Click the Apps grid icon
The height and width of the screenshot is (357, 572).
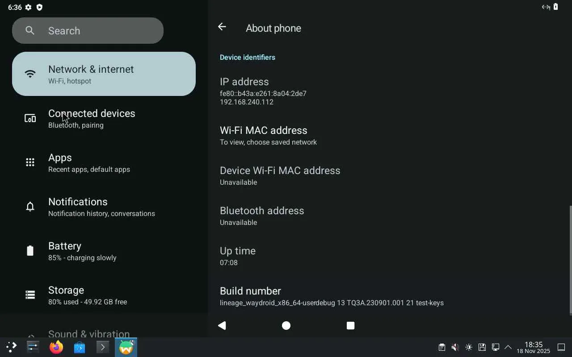[x=30, y=162]
